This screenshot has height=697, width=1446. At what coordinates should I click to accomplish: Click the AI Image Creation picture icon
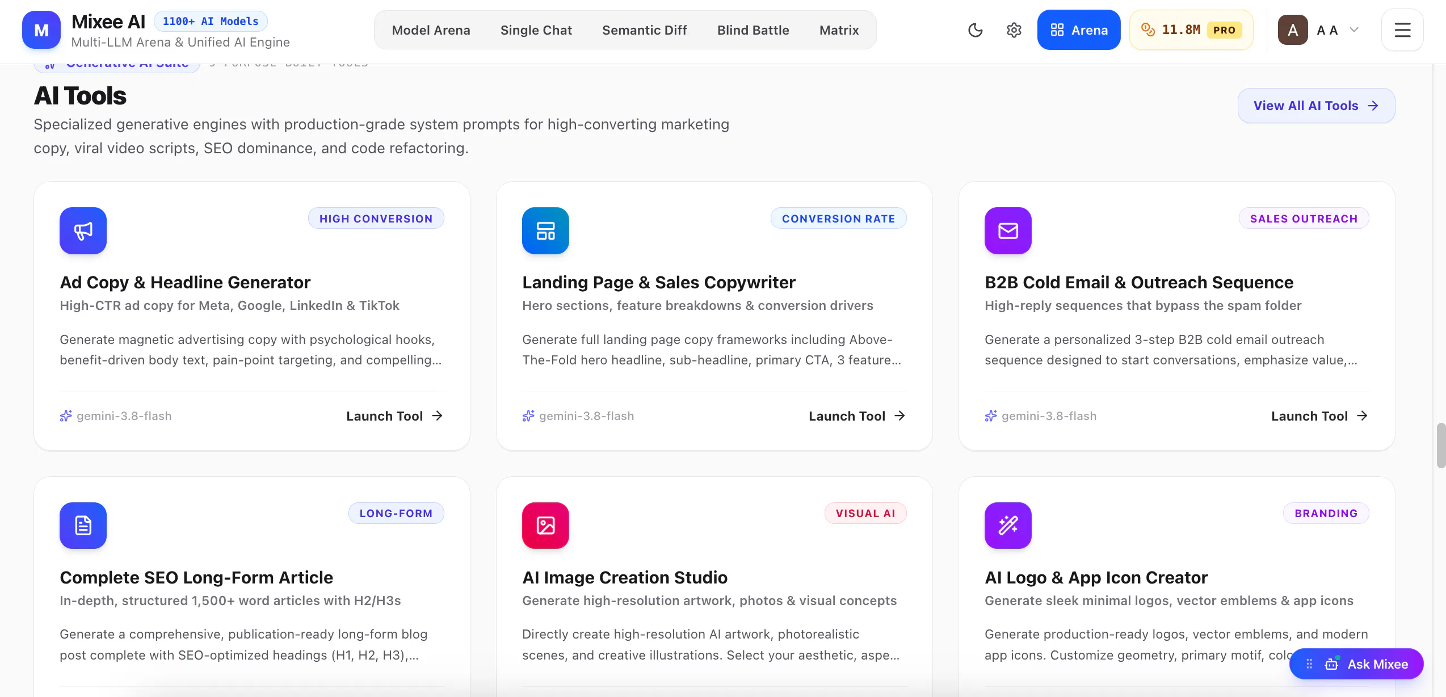coord(545,526)
